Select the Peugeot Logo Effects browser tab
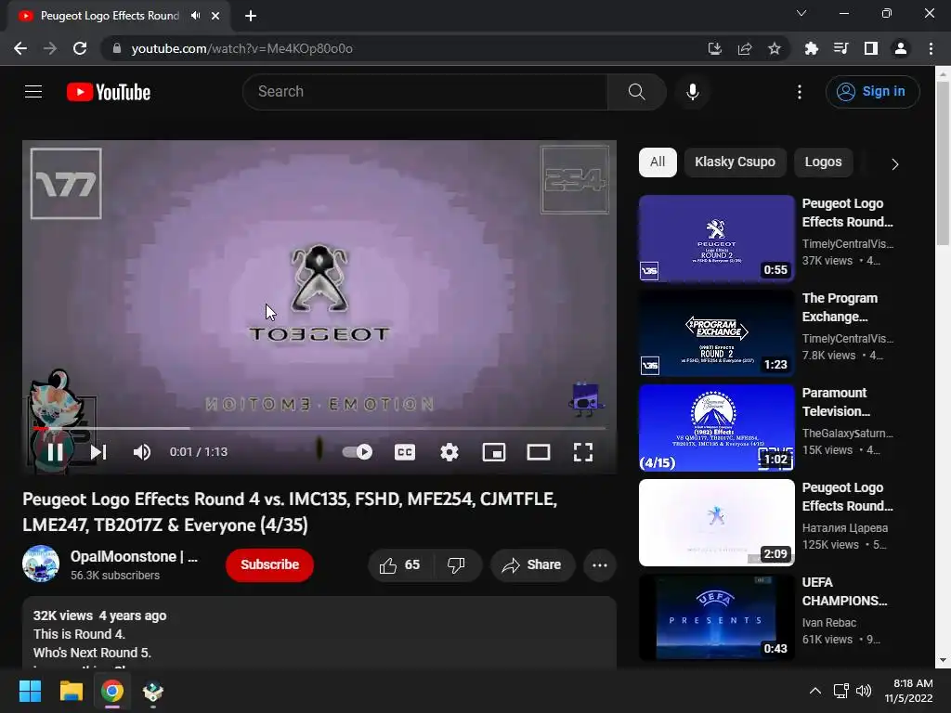 119,16
